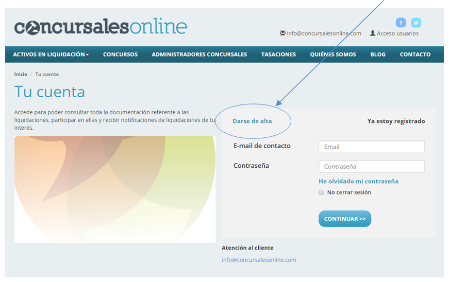Click the Continuar button
This screenshot has height=282, width=450.
[x=345, y=219]
